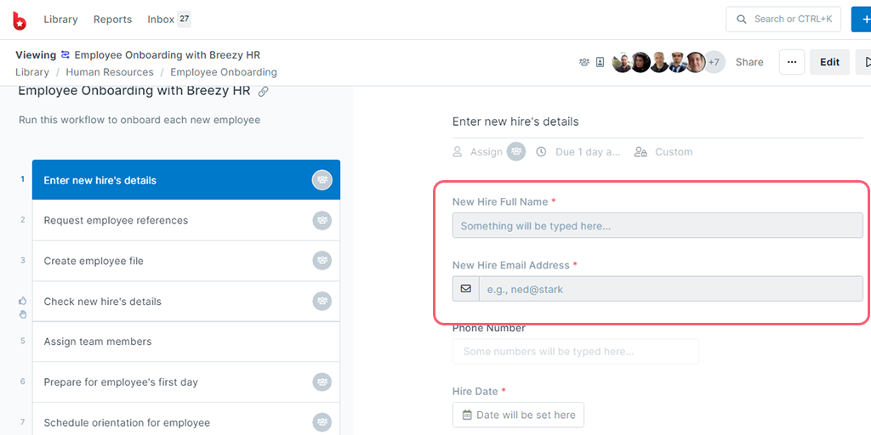Click the permissions lock-user icon
Screen dimensions: 871x435
pyautogui.click(x=641, y=151)
